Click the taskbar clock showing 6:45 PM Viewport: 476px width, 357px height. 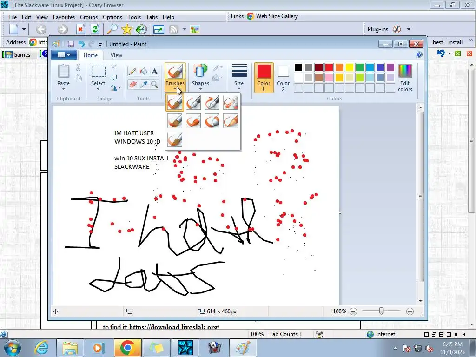tap(452, 348)
